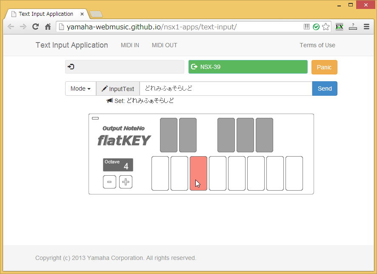
Task: Click the blue Send button
Action: tap(325, 88)
